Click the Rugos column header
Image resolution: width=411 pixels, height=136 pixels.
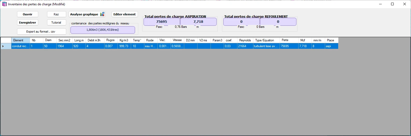[111, 40]
